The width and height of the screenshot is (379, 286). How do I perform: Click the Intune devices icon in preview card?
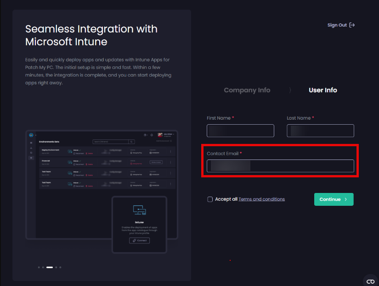point(139,210)
